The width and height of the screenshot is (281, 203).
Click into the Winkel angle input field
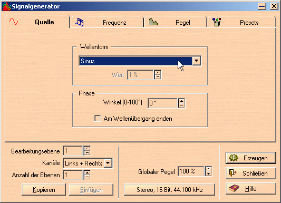point(163,103)
